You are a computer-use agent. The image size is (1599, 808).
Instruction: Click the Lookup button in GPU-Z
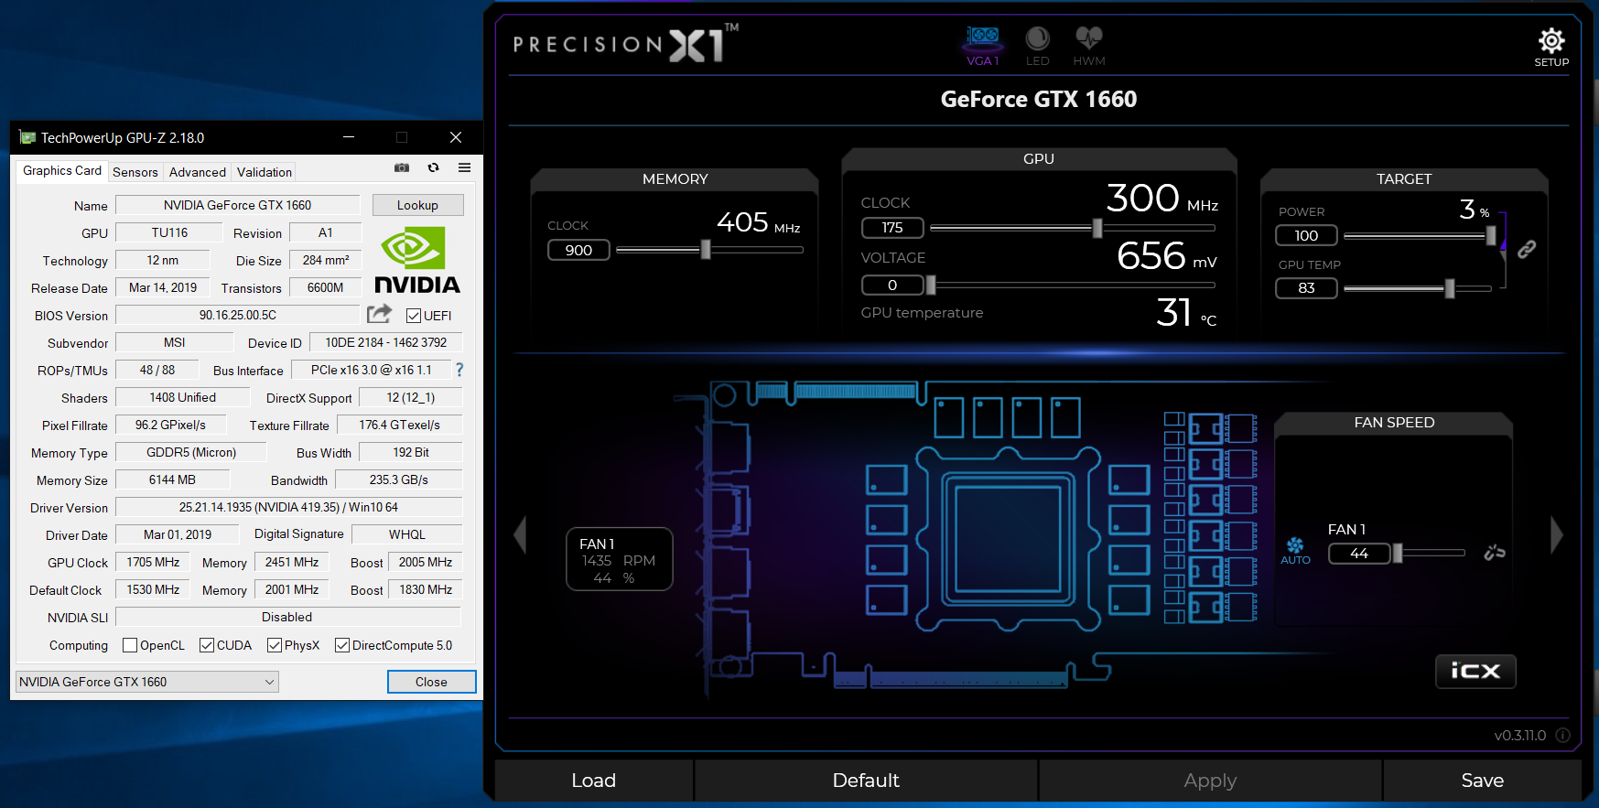click(x=417, y=205)
